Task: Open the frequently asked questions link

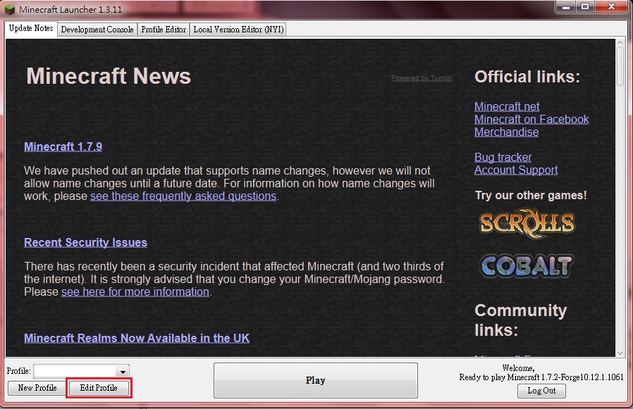Action: point(183,196)
